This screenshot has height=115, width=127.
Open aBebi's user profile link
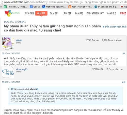click(x=19, y=40)
